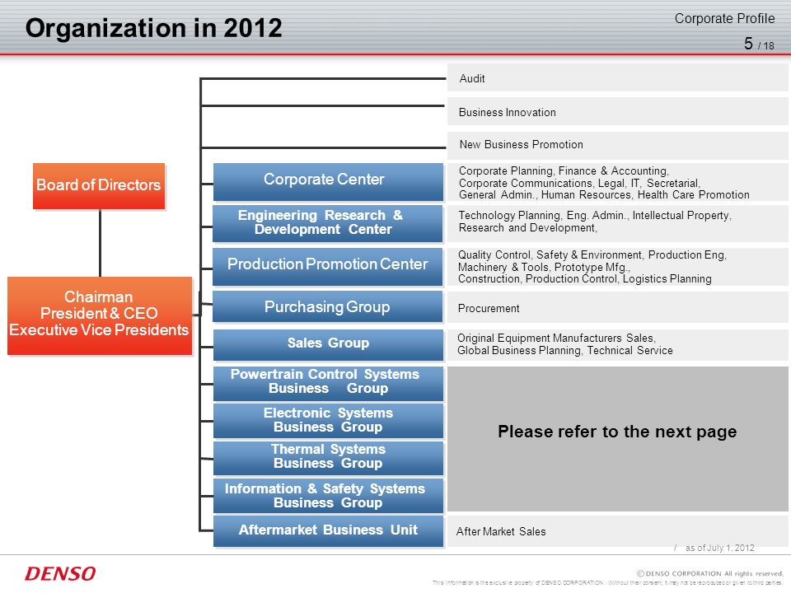Image resolution: width=791 pixels, height=593 pixels.
Task: Click the Technology Planning, Eng. Admin. description
Action: [617, 223]
